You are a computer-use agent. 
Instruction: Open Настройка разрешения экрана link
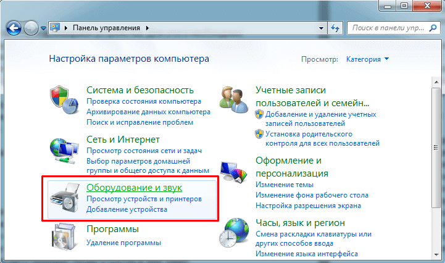tap(308, 206)
